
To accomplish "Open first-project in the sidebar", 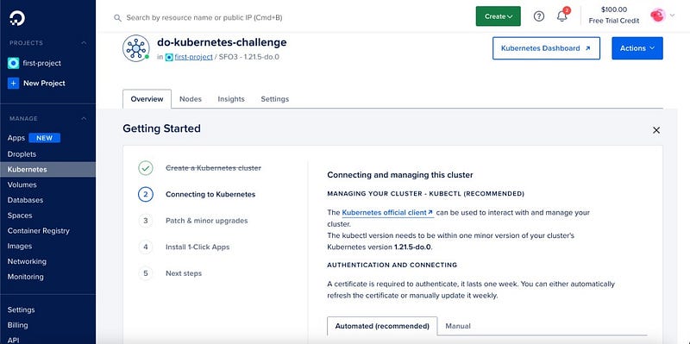I will point(41,63).
